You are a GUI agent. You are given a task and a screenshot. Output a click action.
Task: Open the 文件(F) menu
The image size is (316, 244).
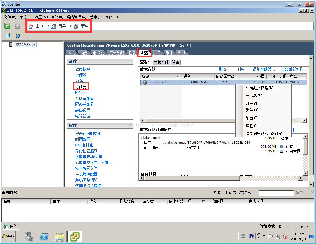pyautogui.click(x=10, y=17)
